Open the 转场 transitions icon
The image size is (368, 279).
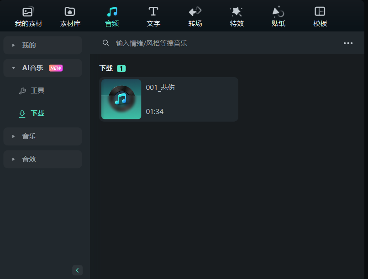coord(195,11)
